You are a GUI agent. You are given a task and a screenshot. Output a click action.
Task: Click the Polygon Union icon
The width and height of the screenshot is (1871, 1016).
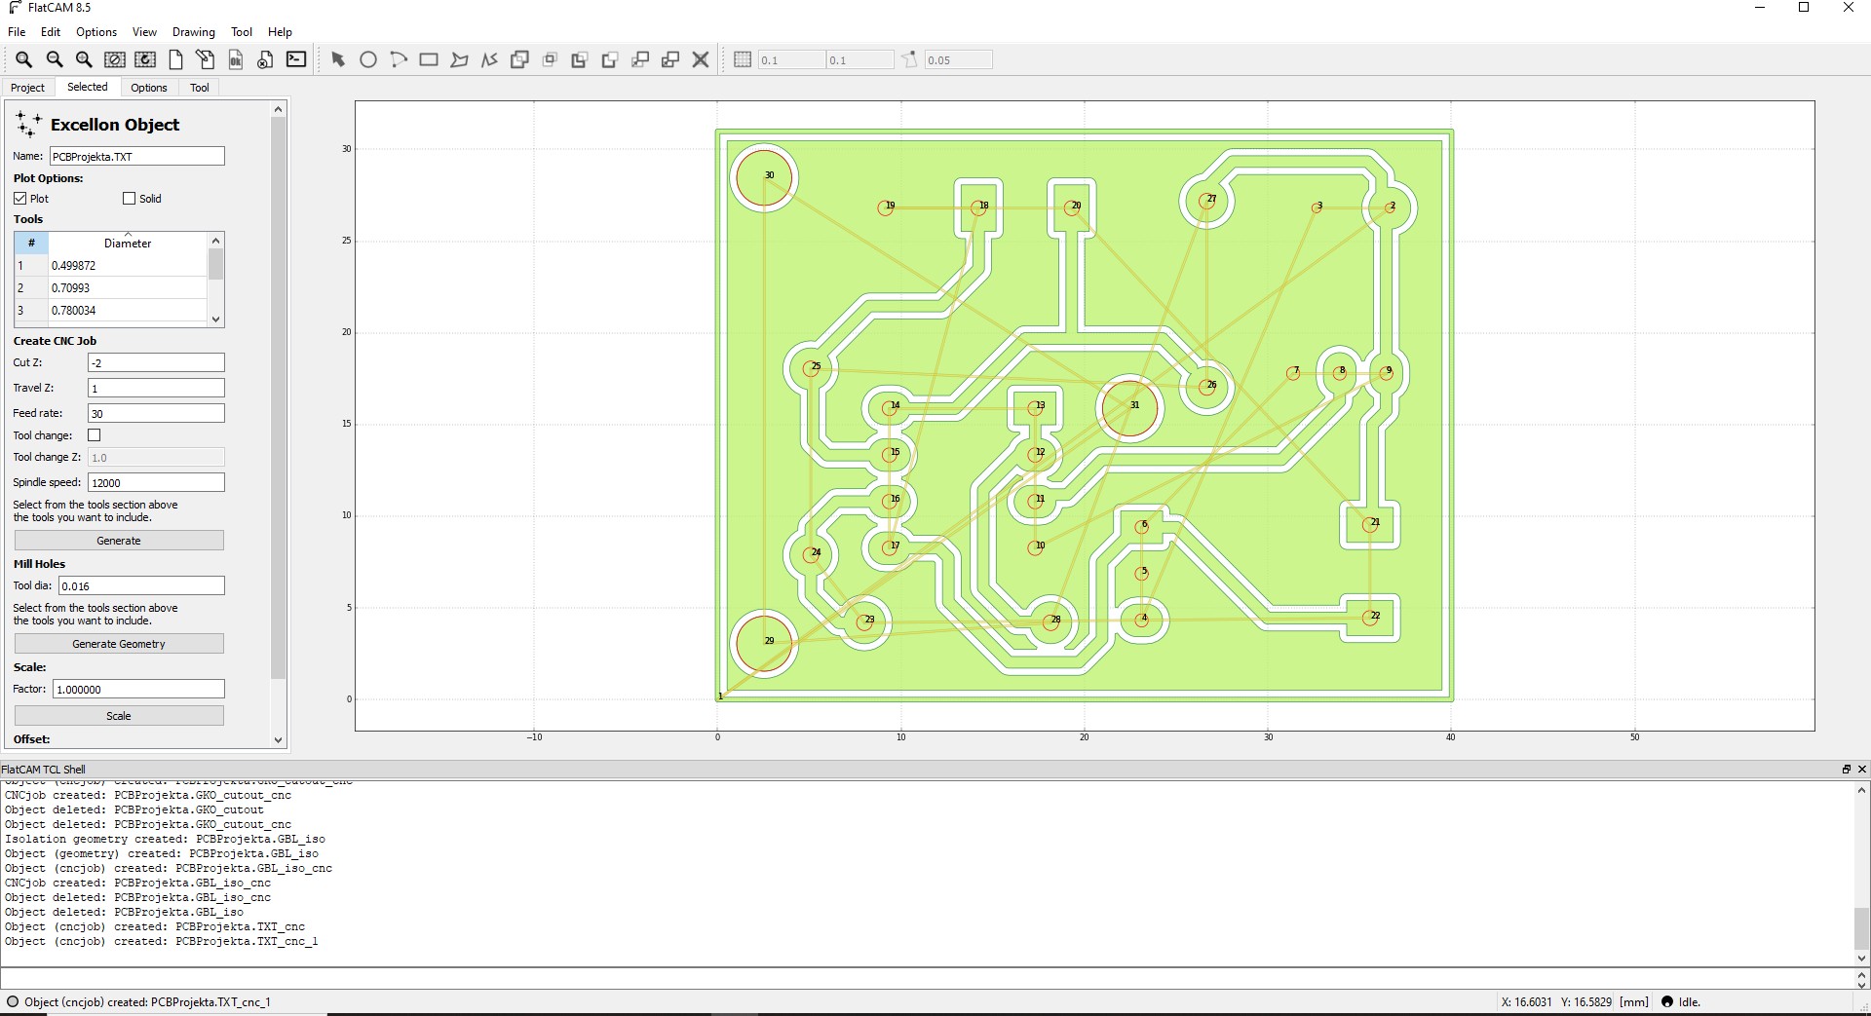[x=519, y=59]
